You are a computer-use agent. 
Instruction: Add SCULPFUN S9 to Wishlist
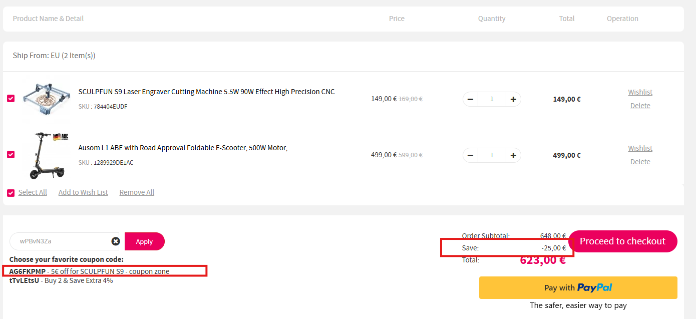(x=640, y=92)
